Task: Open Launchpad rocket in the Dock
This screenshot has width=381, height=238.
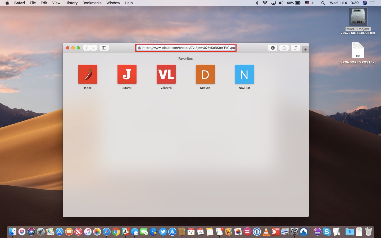Action: (41, 232)
